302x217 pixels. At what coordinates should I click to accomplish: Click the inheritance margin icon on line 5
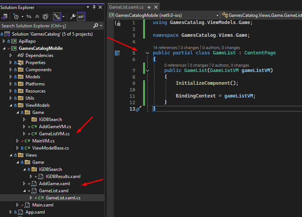(117, 53)
